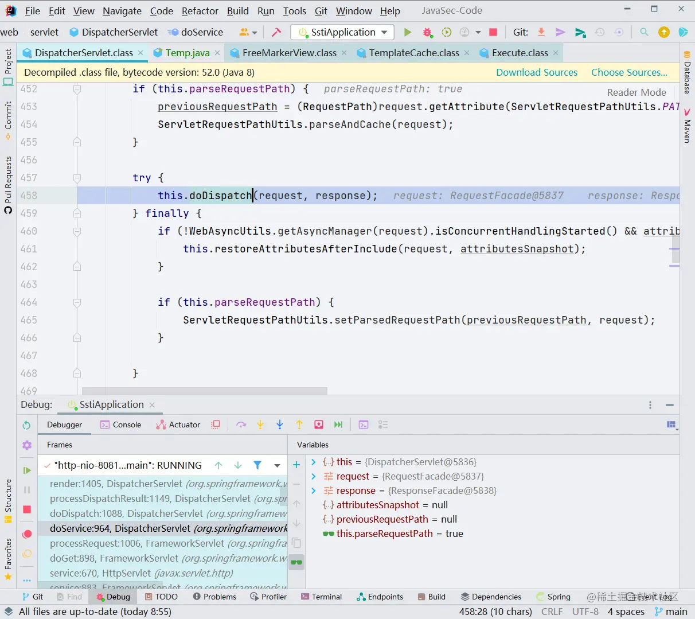The image size is (695, 619).
Task: Click the Evaluate Expression icon
Action: click(364, 425)
